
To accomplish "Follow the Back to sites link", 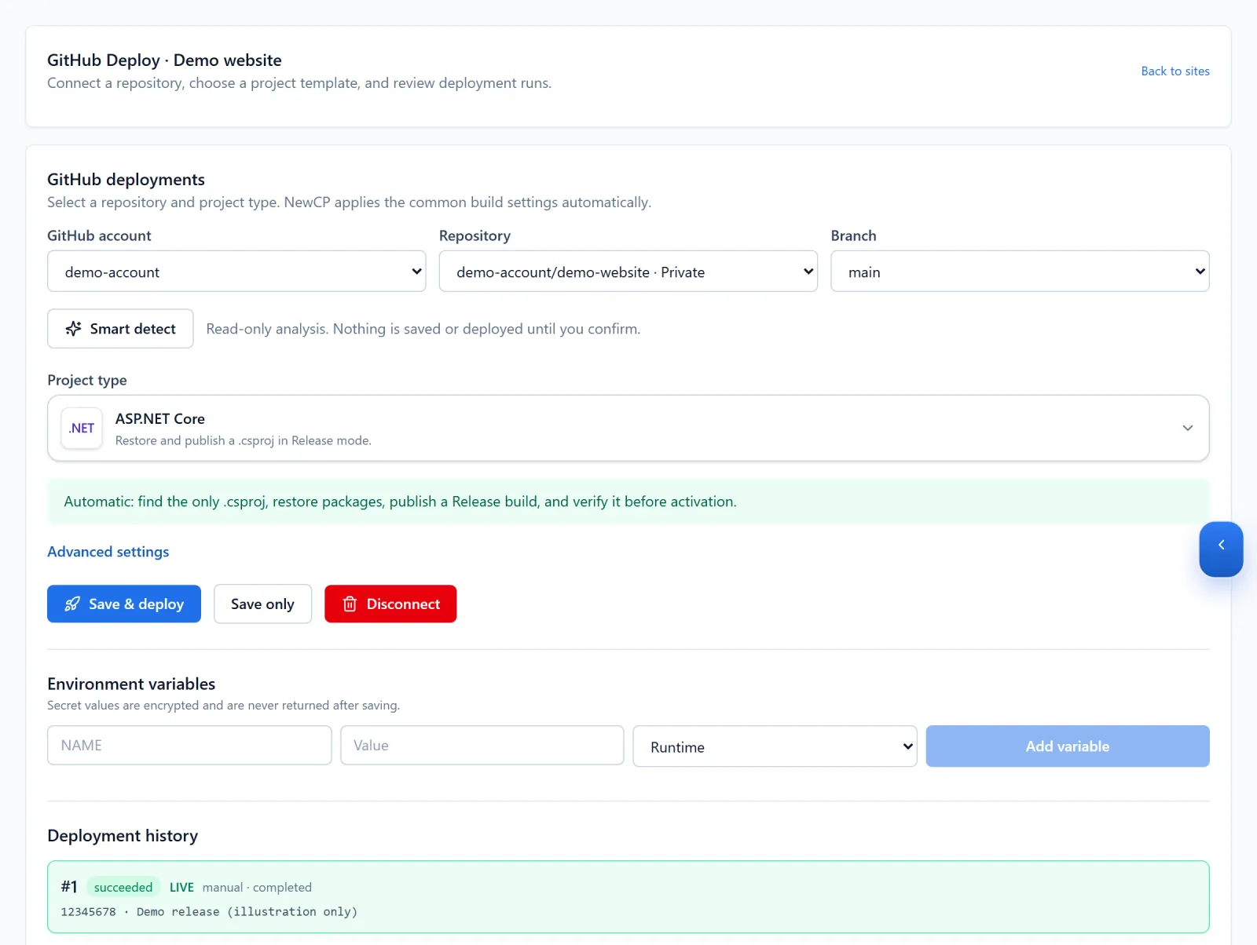I will 1175,71.
